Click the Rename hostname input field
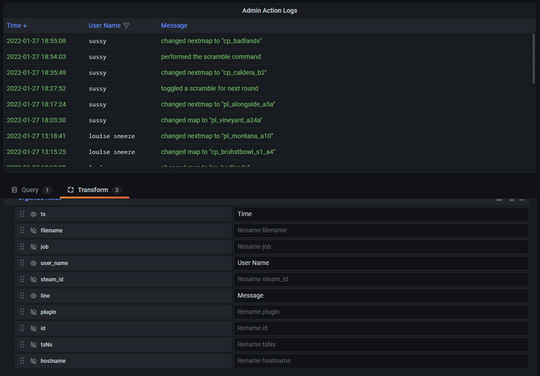This screenshot has width=540, height=376. tap(381, 361)
